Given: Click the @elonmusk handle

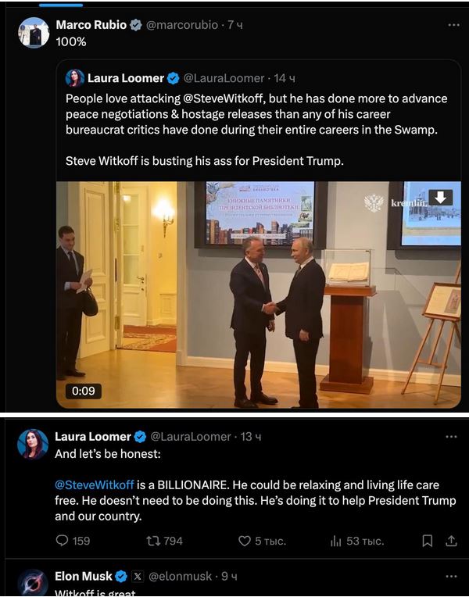Looking at the screenshot, I should click(x=181, y=577).
